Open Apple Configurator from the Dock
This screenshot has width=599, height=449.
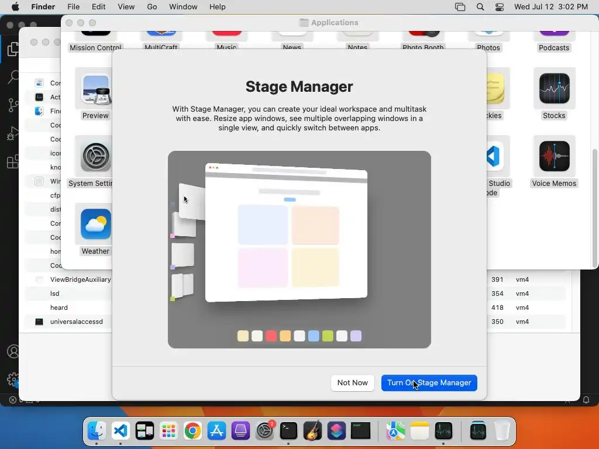pos(240,431)
